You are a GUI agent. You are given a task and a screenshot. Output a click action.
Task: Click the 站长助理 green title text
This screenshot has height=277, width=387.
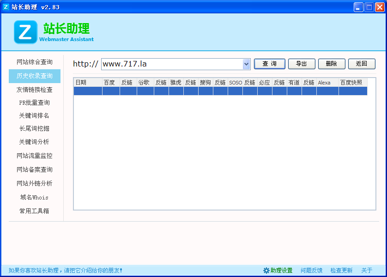67,28
